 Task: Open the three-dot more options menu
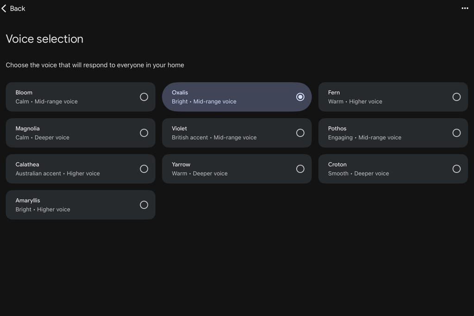coord(465,8)
